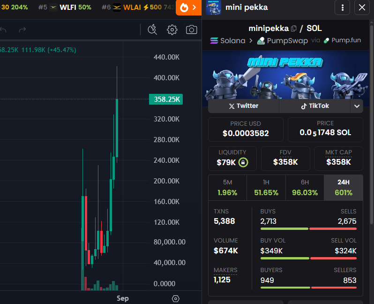374x304 pixels.
Task: Expand more social links chevron
Action: click(x=357, y=106)
